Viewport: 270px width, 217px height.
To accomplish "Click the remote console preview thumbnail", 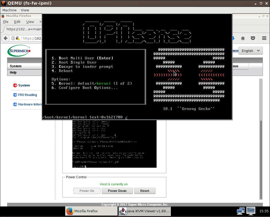I will pos(114,144).
